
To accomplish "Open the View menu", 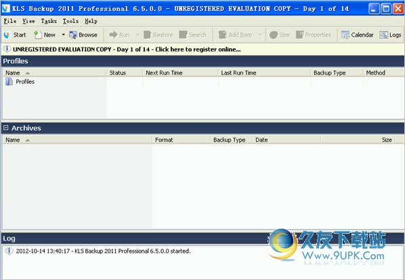I will pos(28,21).
